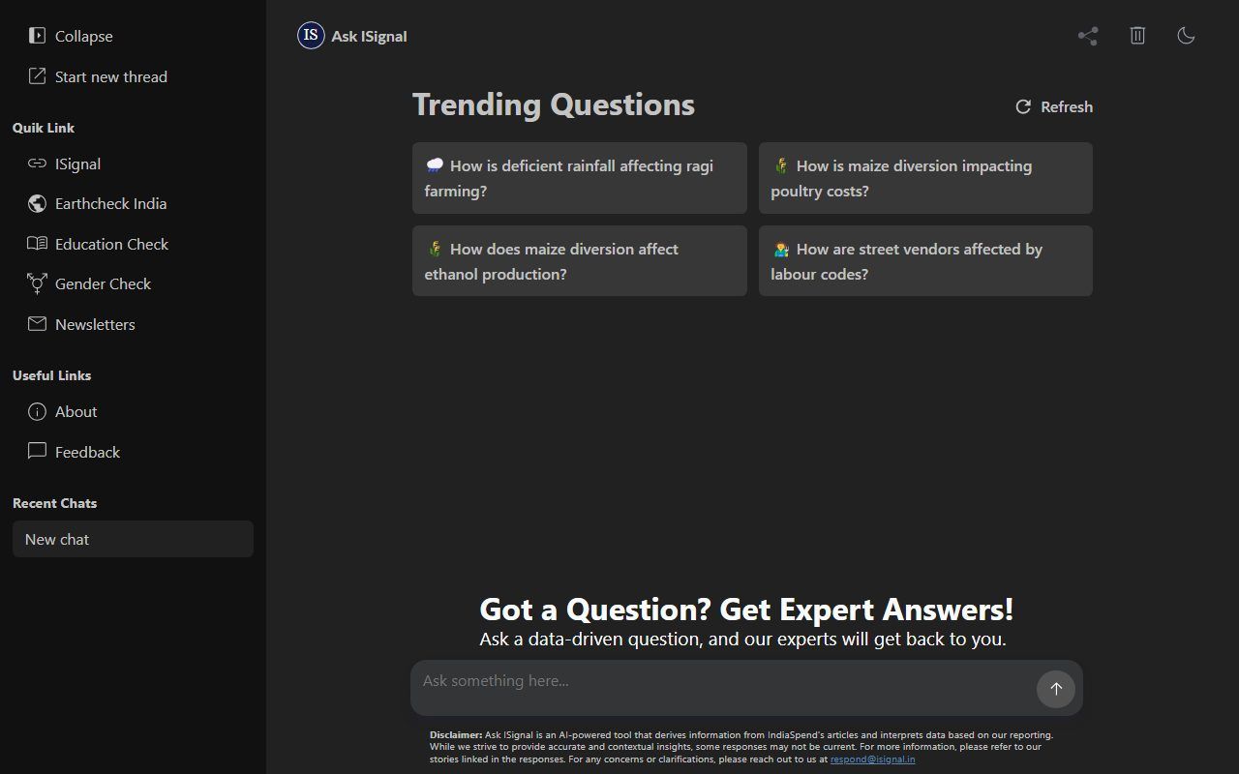The width and height of the screenshot is (1239, 774).
Task: Open the About link text
Action: (x=76, y=411)
